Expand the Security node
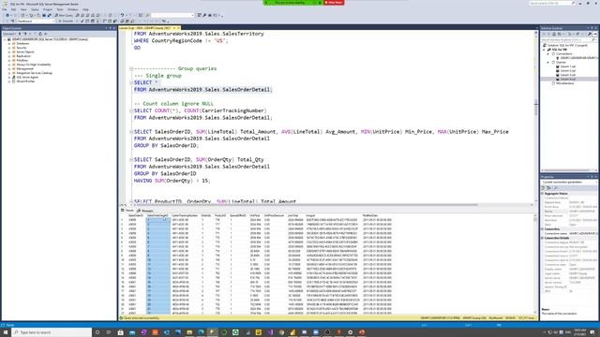The width and height of the screenshot is (600, 337). coord(9,48)
